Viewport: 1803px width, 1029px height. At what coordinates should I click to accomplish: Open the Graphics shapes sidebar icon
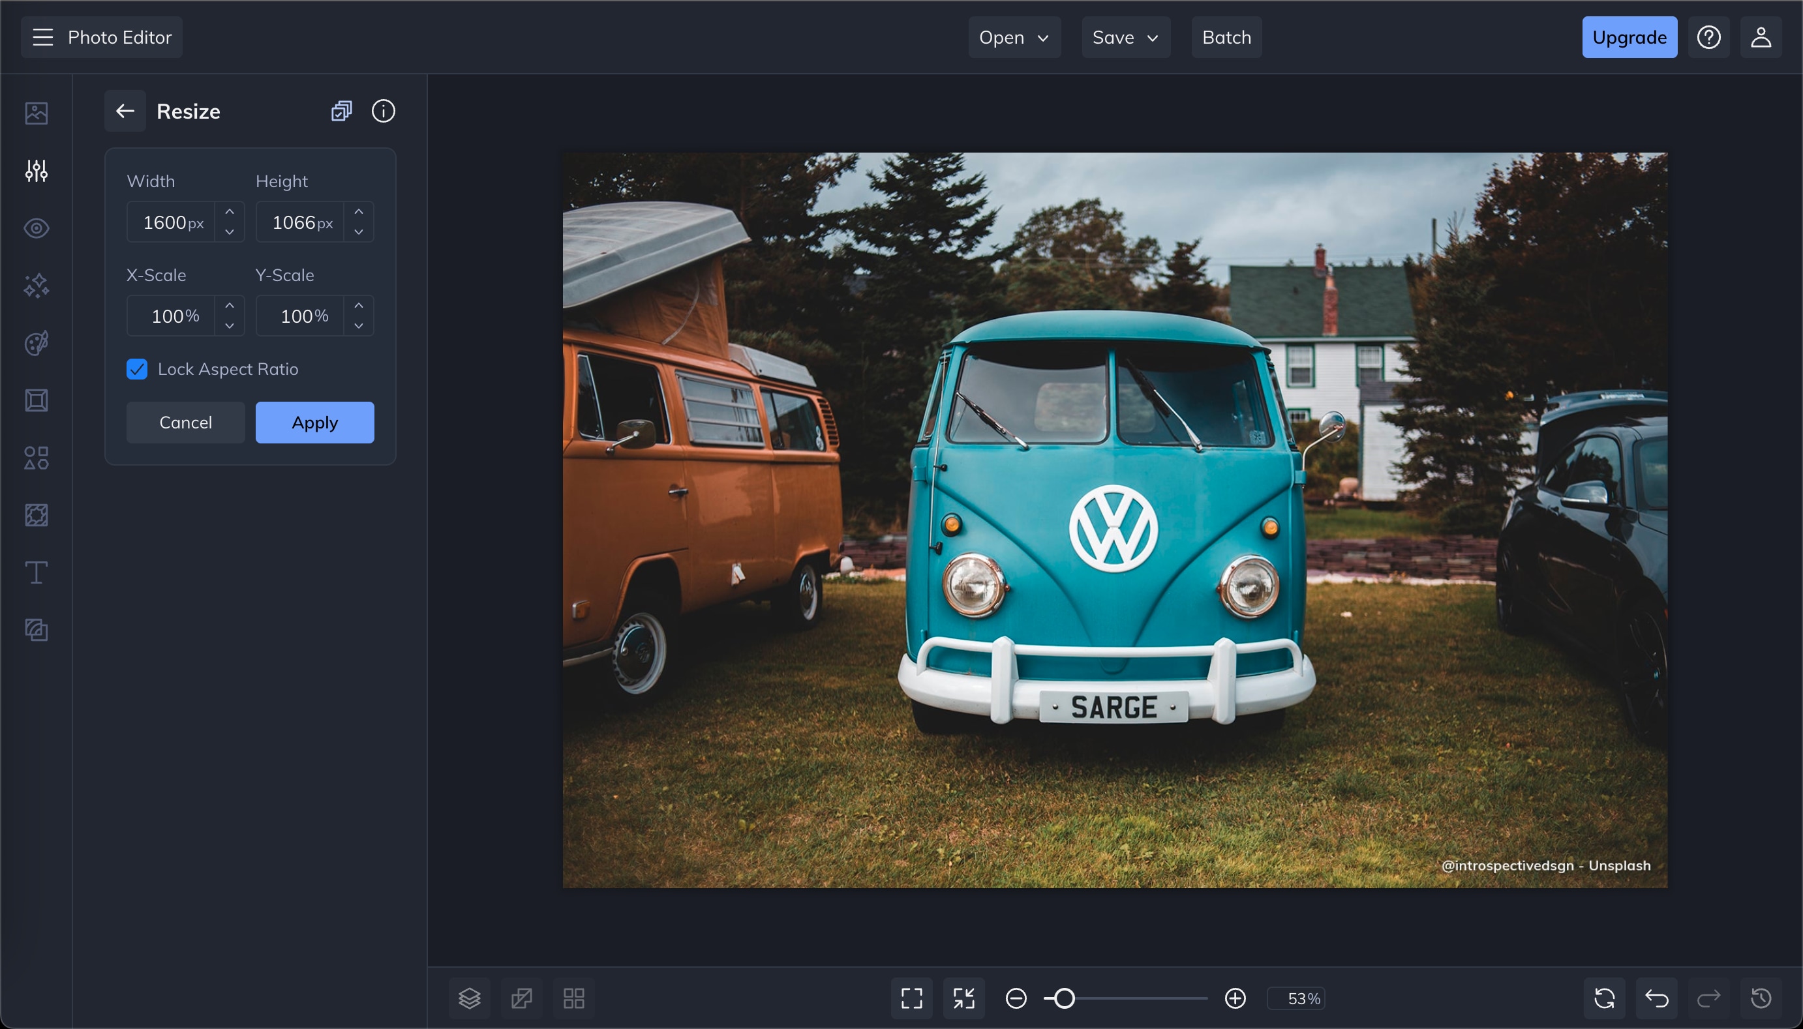(36, 458)
